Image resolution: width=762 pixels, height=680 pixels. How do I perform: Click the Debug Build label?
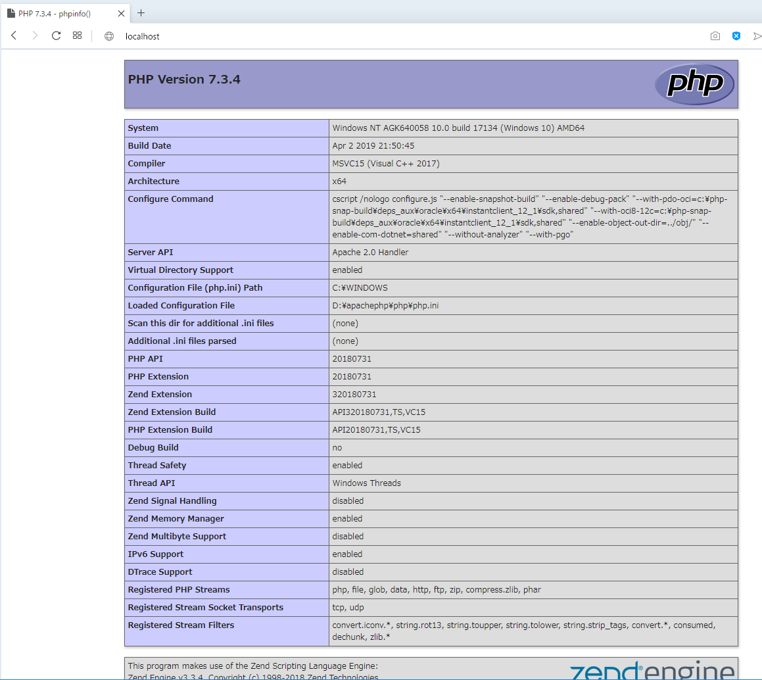coord(153,448)
